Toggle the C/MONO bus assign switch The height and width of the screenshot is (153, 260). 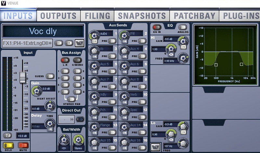[77, 60]
